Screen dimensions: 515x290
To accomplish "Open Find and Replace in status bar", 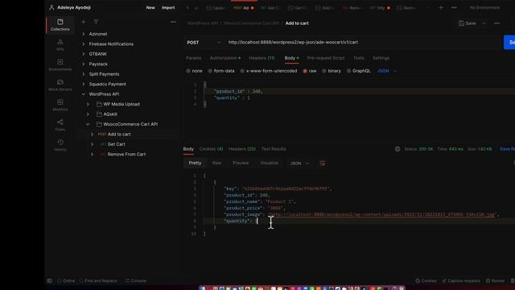I will point(98,281).
